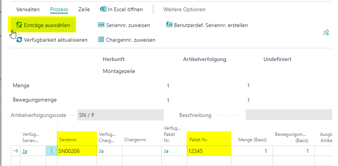Expand Weitere Optionen
Image resolution: width=338 pixels, height=166 pixels.
(184, 10)
